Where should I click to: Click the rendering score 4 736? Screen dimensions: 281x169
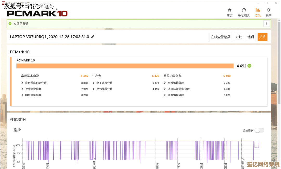point(227,89)
